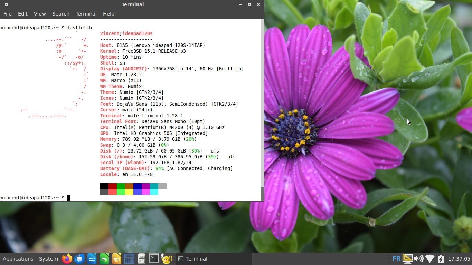Click the "Disk (/)" 23.72 GiB line
The height and width of the screenshot is (265, 472).
160,151
